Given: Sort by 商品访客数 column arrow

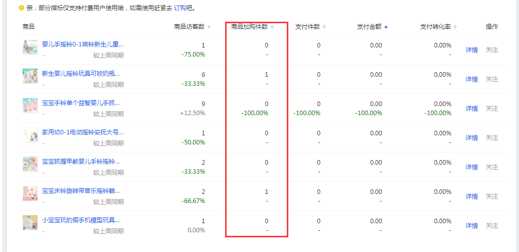Looking at the screenshot, I should 209,27.
